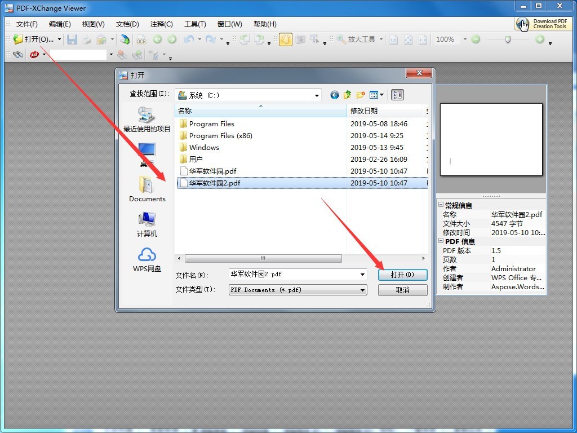Open the 工具 menu
The image size is (577, 433).
196,24
